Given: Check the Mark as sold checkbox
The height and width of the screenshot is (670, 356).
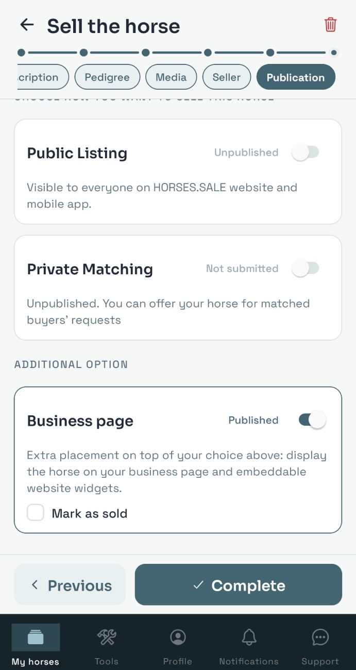Looking at the screenshot, I should pos(36,513).
